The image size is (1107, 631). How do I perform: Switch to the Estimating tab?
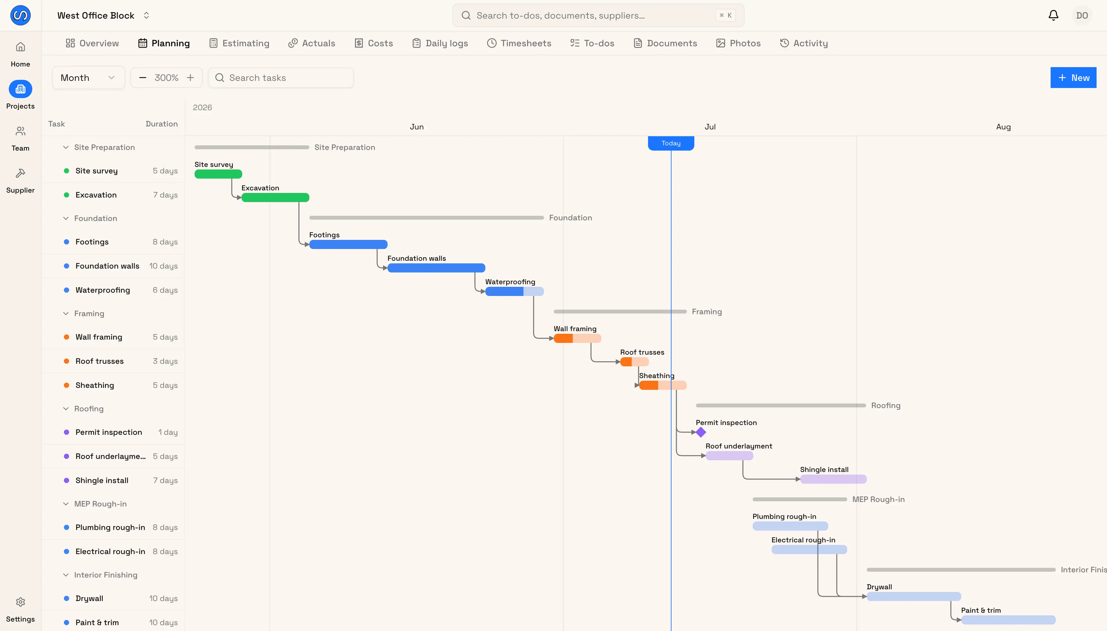239,43
